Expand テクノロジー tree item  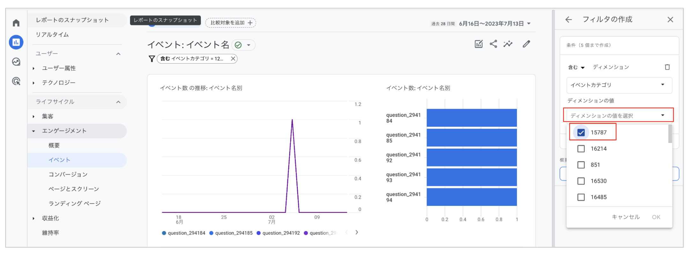click(x=33, y=83)
